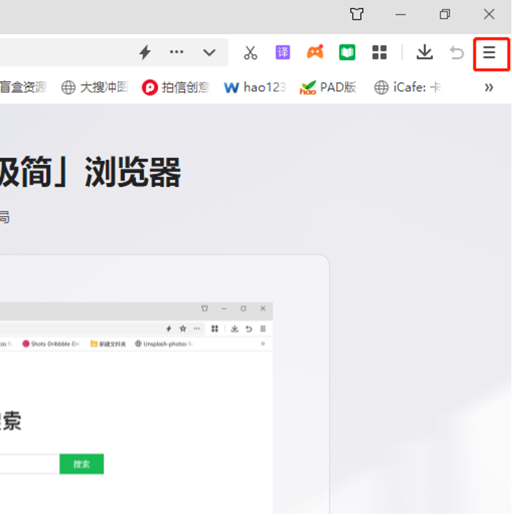The height and width of the screenshot is (515, 512).
Task: Expand the address bar dropdown chevron
Action: click(x=209, y=53)
